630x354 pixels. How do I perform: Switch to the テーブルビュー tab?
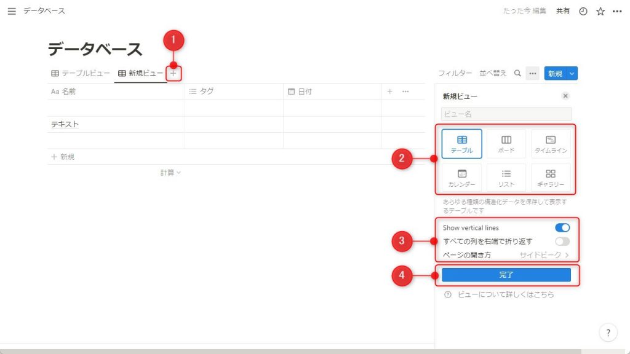click(81, 74)
